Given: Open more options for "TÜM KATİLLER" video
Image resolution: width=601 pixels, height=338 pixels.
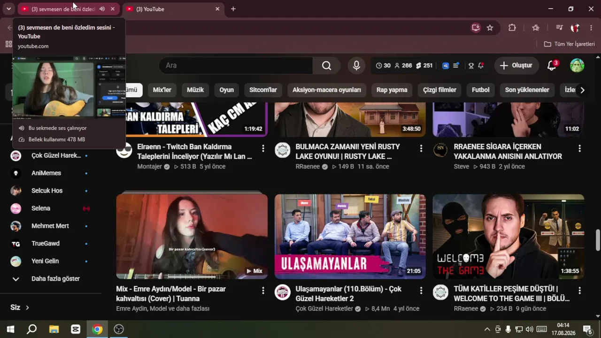Looking at the screenshot, I should [x=579, y=291].
